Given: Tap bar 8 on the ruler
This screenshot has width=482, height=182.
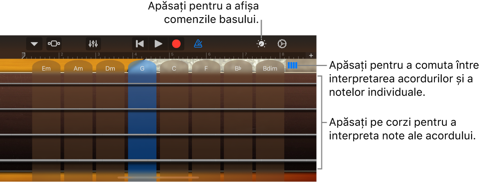Looking at the screenshot, I should [x=283, y=55].
